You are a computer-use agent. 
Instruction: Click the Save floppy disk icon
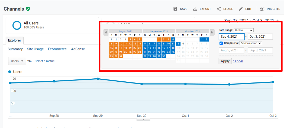point(175,9)
